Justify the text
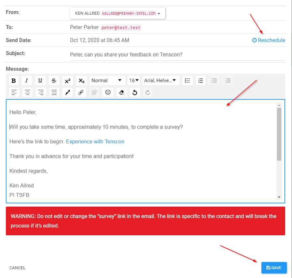This screenshot has height=278, width=292. coord(54,92)
